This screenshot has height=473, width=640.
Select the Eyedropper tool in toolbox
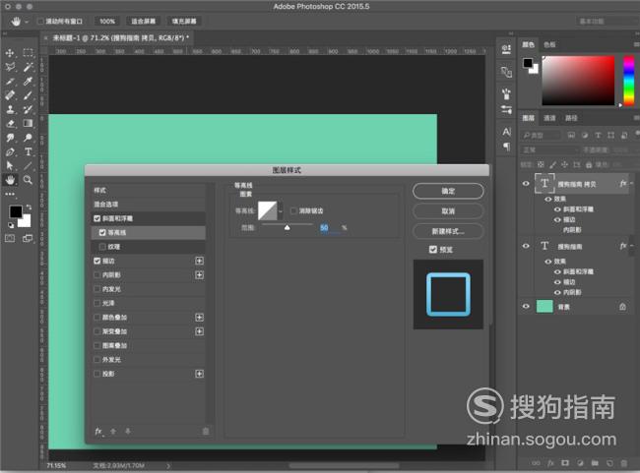pos(28,82)
